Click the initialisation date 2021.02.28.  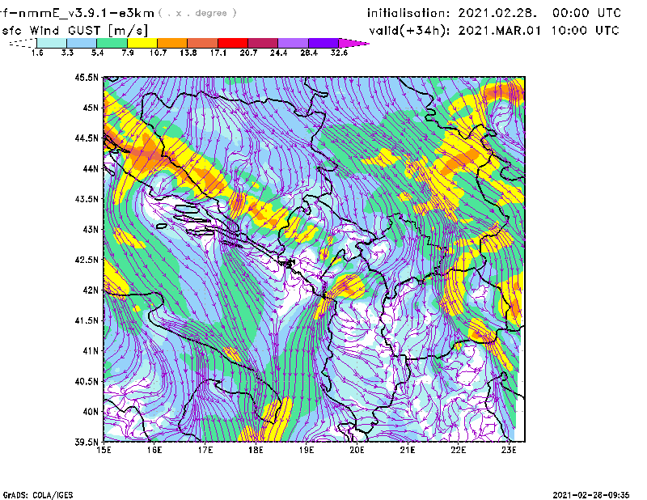(x=497, y=13)
